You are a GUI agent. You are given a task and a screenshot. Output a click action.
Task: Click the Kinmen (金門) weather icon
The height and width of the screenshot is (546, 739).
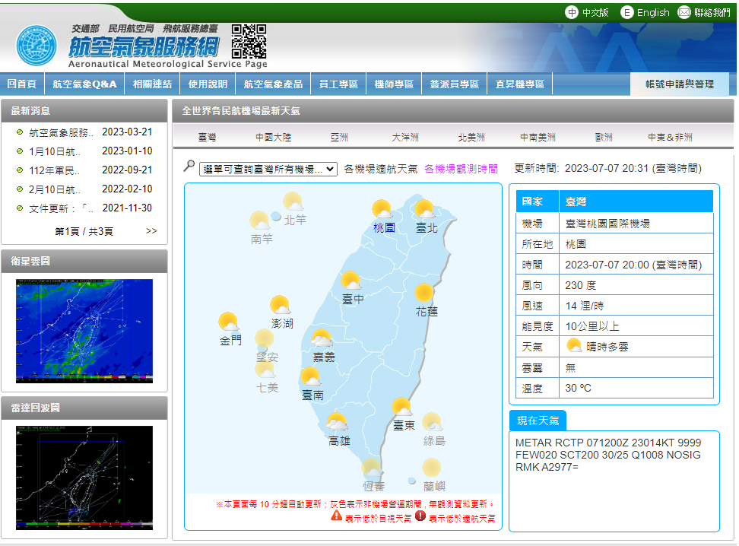(229, 322)
